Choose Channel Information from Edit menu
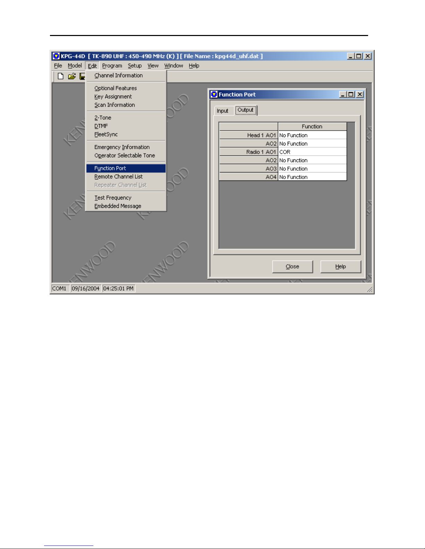This screenshot has height=549, width=425. [x=126, y=76]
